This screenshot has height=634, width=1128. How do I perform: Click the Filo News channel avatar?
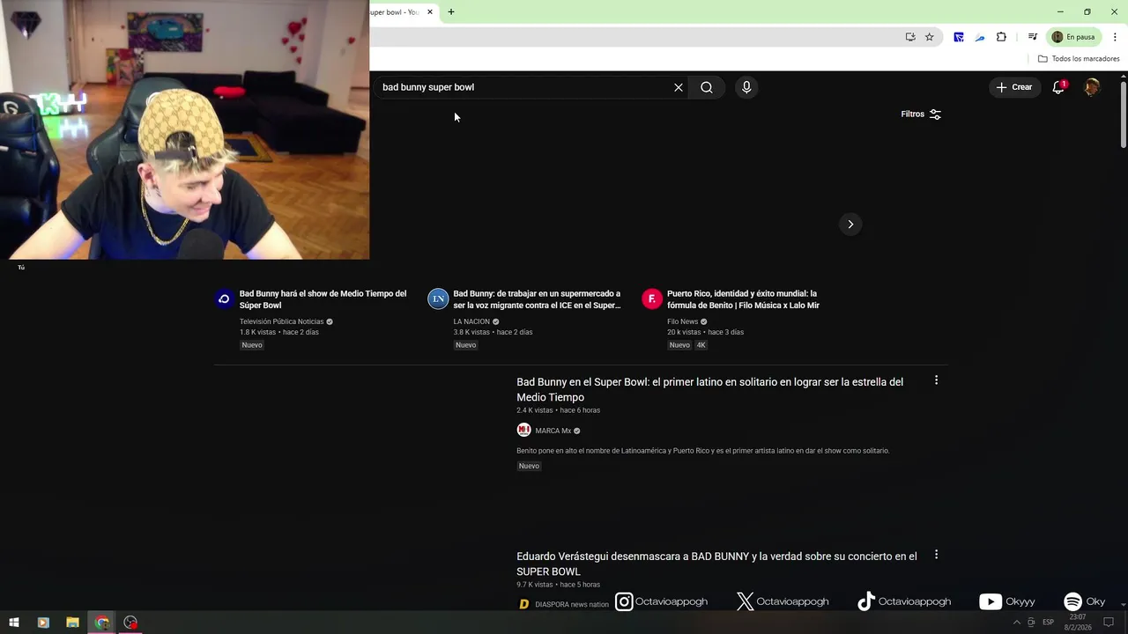pyautogui.click(x=651, y=299)
